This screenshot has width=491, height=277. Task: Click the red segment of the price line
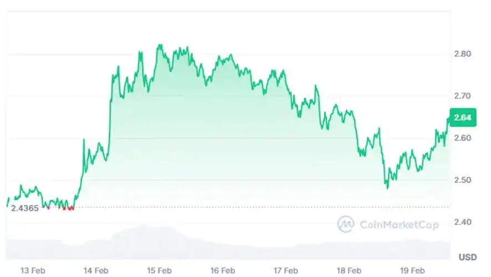click(x=68, y=208)
